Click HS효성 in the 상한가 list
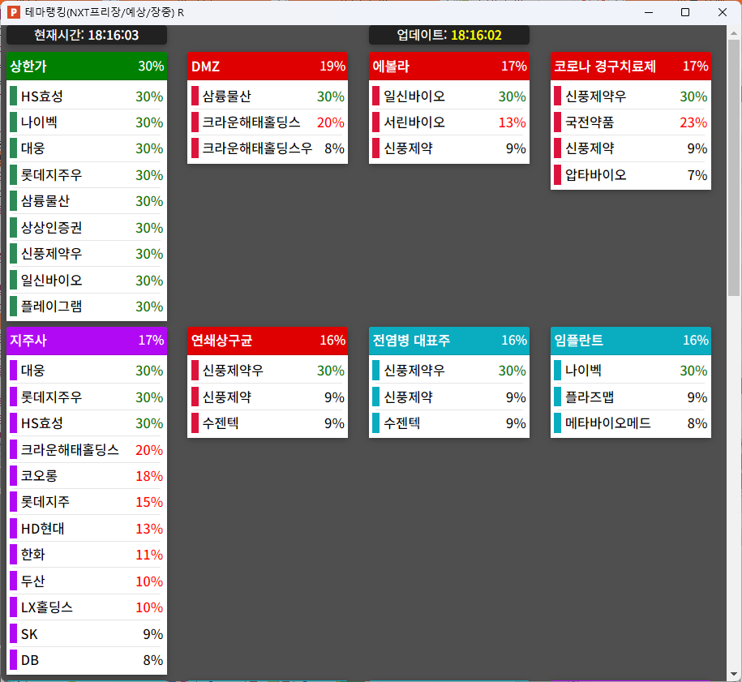The height and width of the screenshot is (682, 742). [87, 96]
